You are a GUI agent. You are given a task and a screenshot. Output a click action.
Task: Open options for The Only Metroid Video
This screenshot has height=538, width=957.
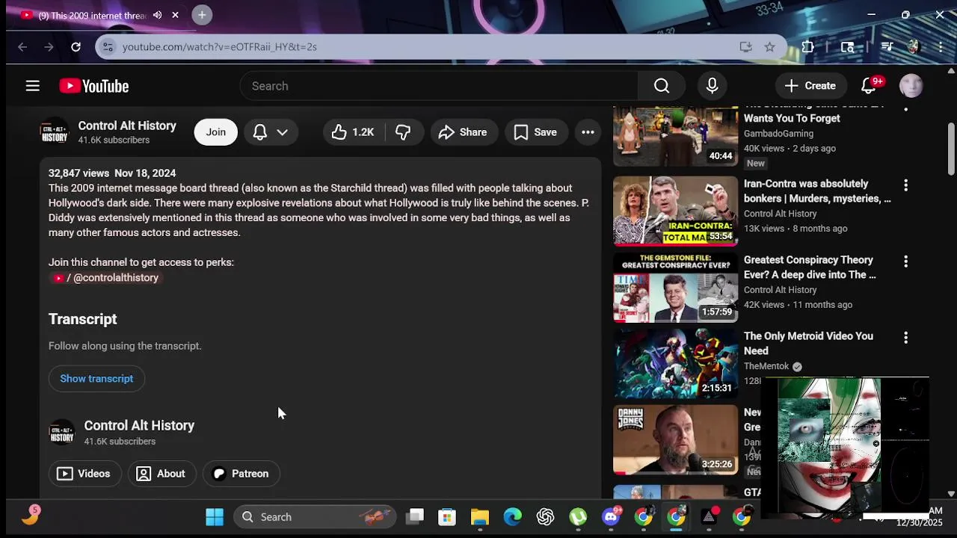pos(905,338)
